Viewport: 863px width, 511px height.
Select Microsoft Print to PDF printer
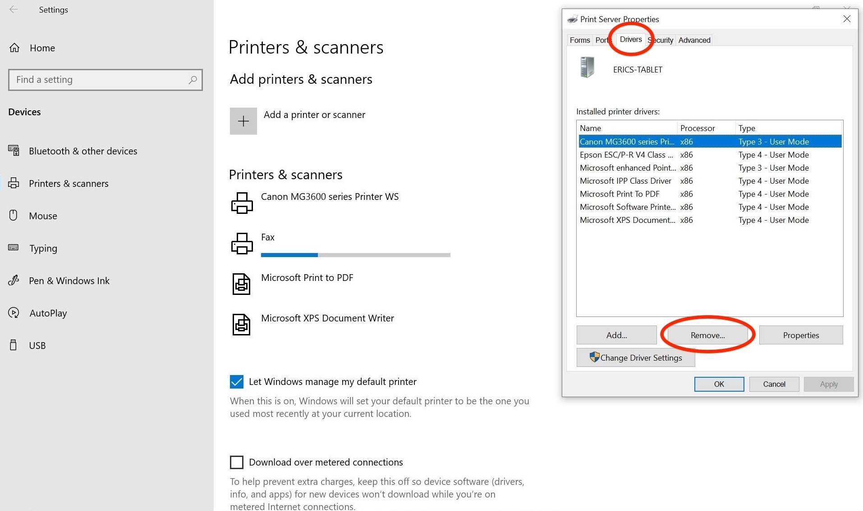307,278
